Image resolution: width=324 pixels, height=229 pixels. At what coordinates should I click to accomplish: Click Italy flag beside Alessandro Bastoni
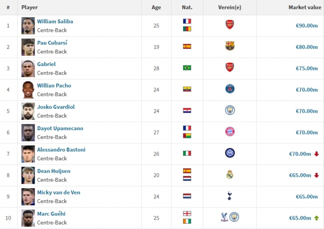coord(187,153)
